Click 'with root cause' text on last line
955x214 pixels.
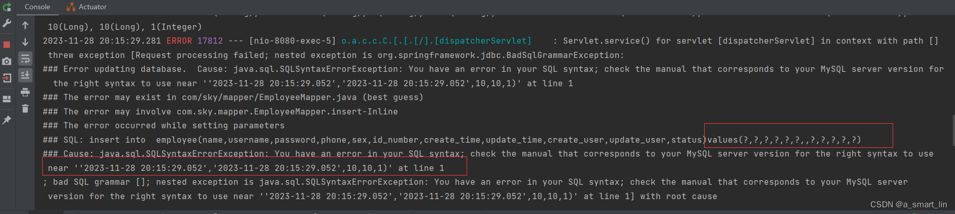click(x=678, y=196)
